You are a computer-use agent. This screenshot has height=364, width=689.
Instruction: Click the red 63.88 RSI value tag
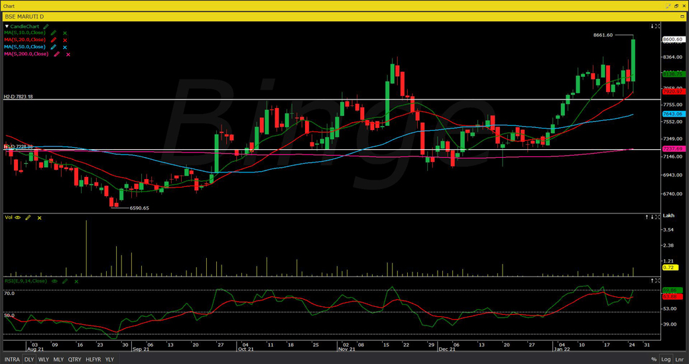pyautogui.click(x=672, y=297)
